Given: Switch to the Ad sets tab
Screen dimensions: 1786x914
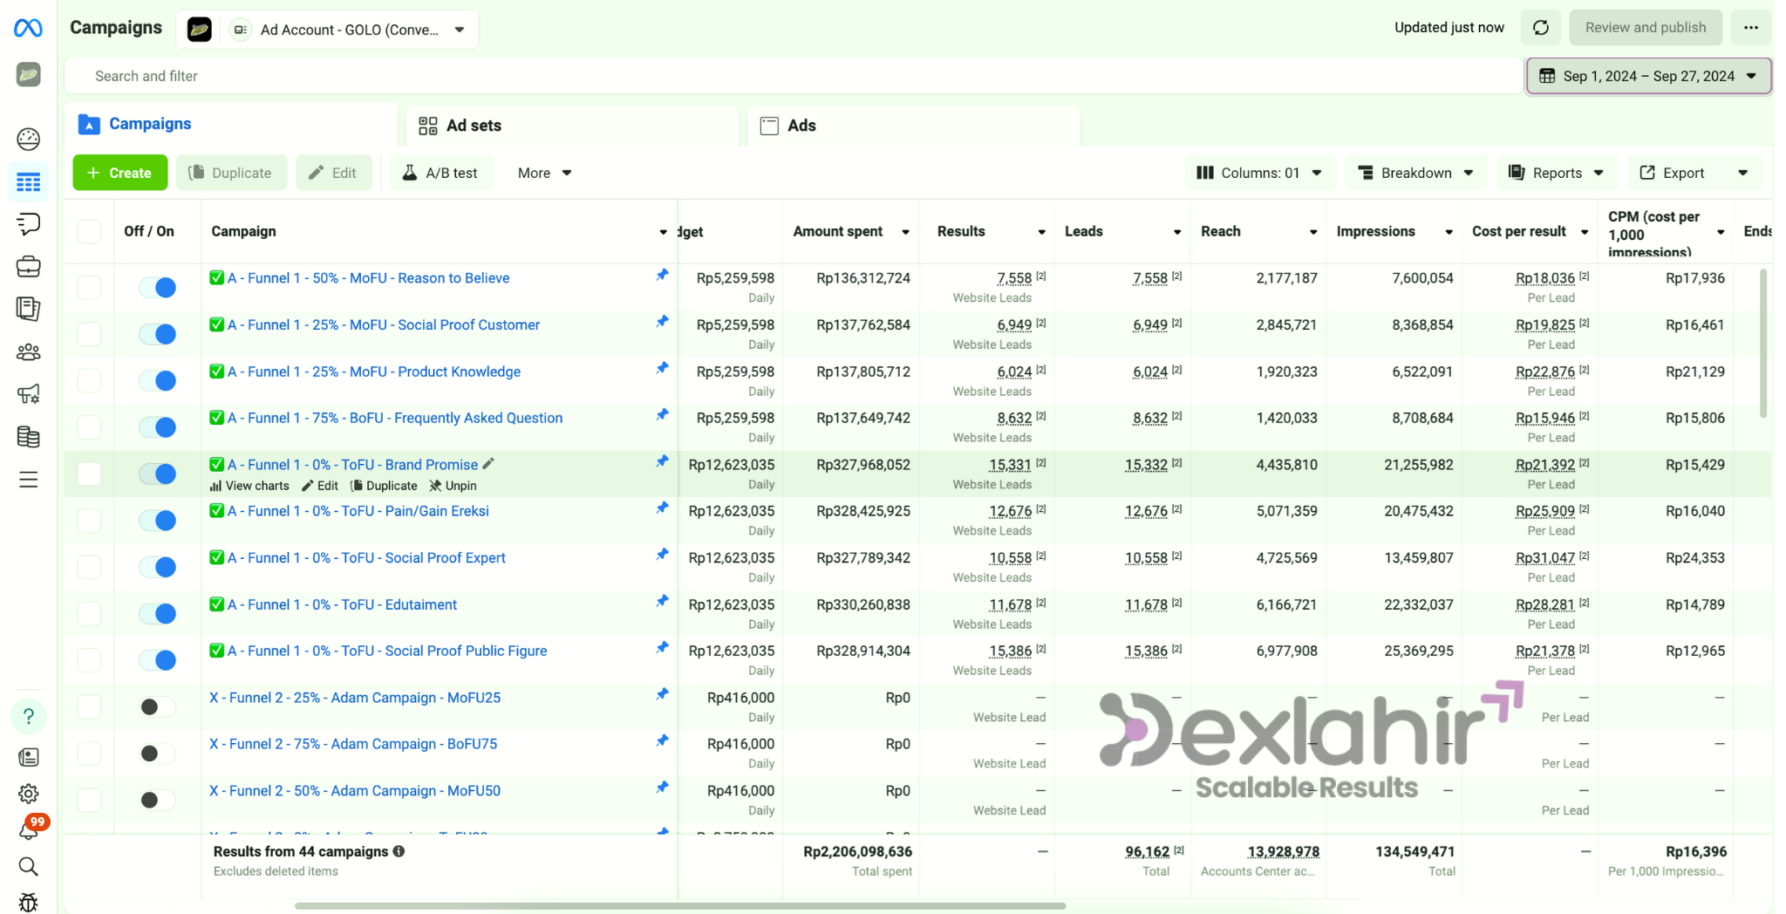Looking at the screenshot, I should (473, 126).
